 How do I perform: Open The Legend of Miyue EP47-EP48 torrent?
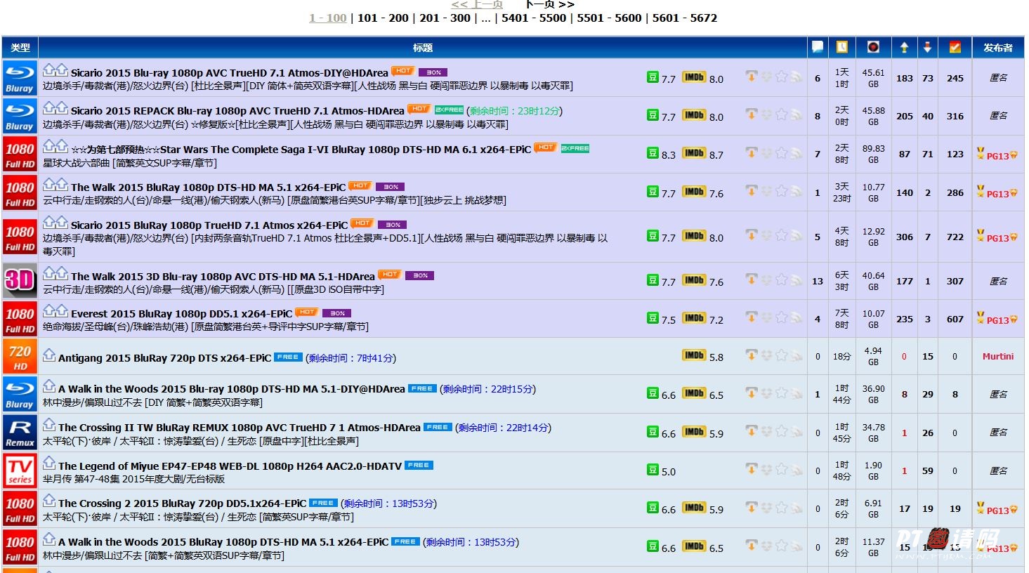(x=230, y=466)
